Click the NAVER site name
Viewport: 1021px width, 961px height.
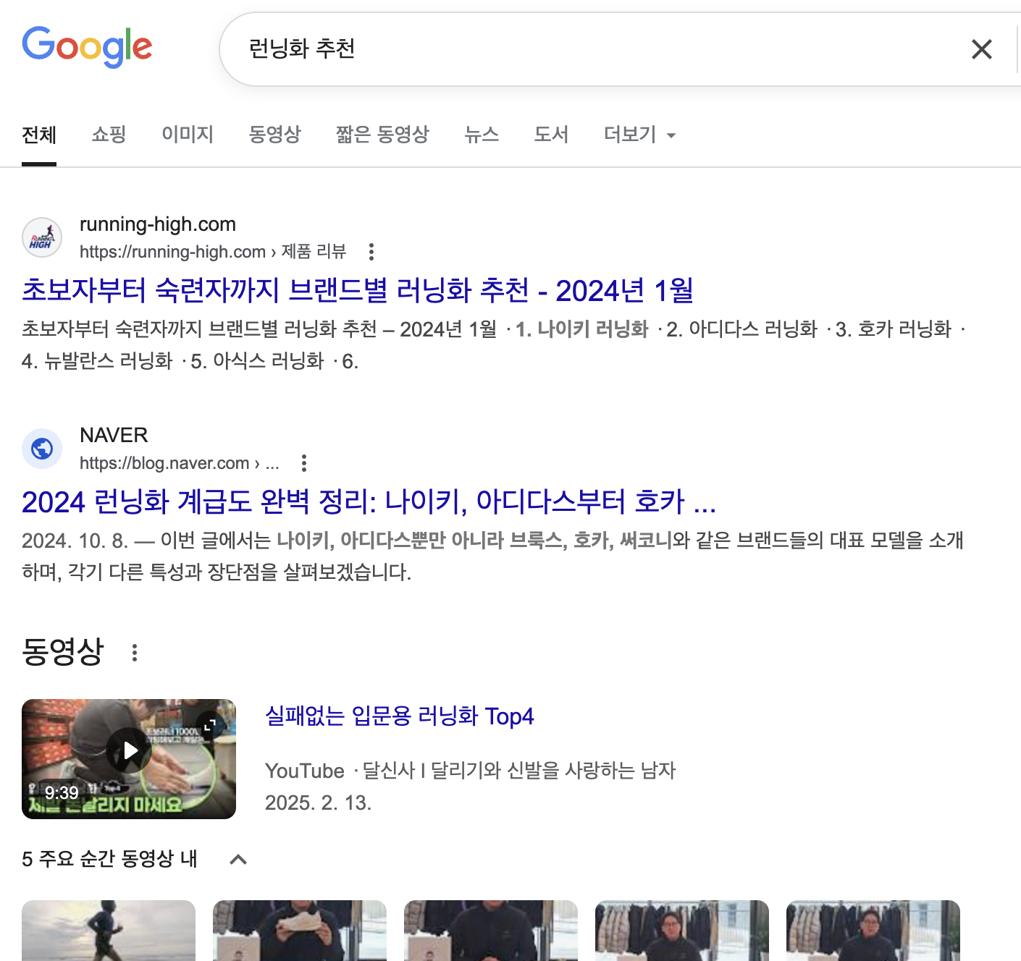(x=114, y=435)
